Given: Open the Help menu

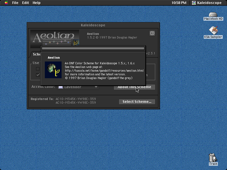Looking at the screenshot, I should [x=37, y=3].
